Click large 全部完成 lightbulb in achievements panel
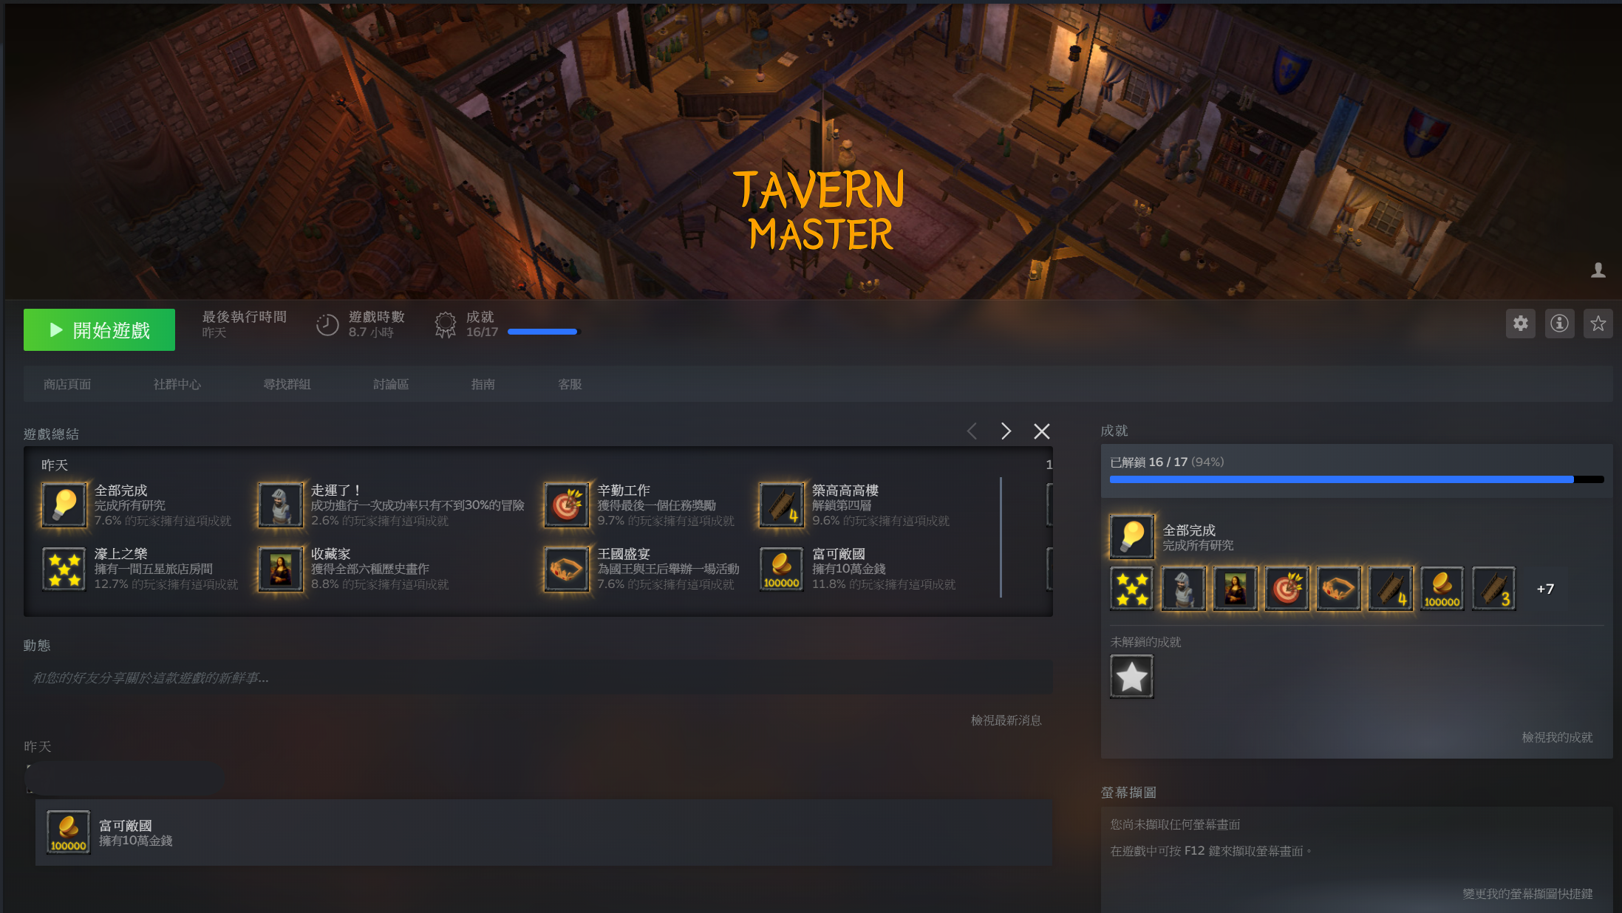Viewport: 1622px width, 913px height. (1132, 537)
